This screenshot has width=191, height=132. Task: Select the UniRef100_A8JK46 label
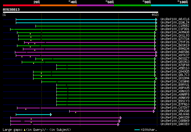tap(175, 114)
